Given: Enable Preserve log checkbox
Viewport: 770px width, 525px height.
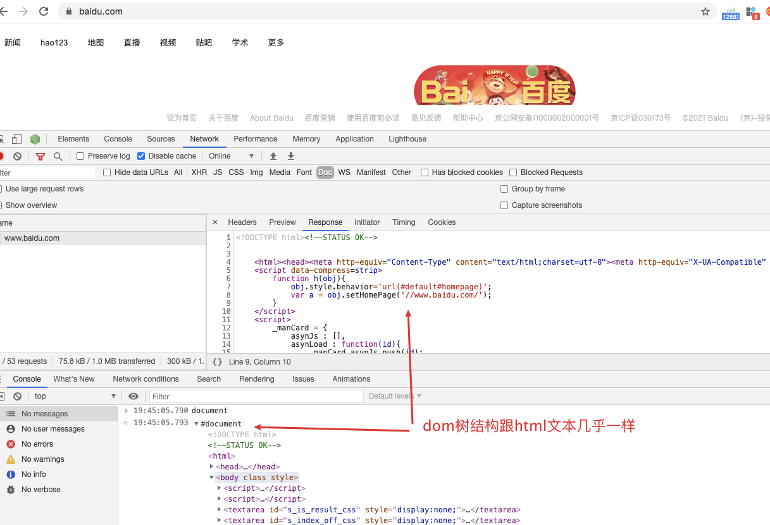Looking at the screenshot, I should tap(80, 156).
